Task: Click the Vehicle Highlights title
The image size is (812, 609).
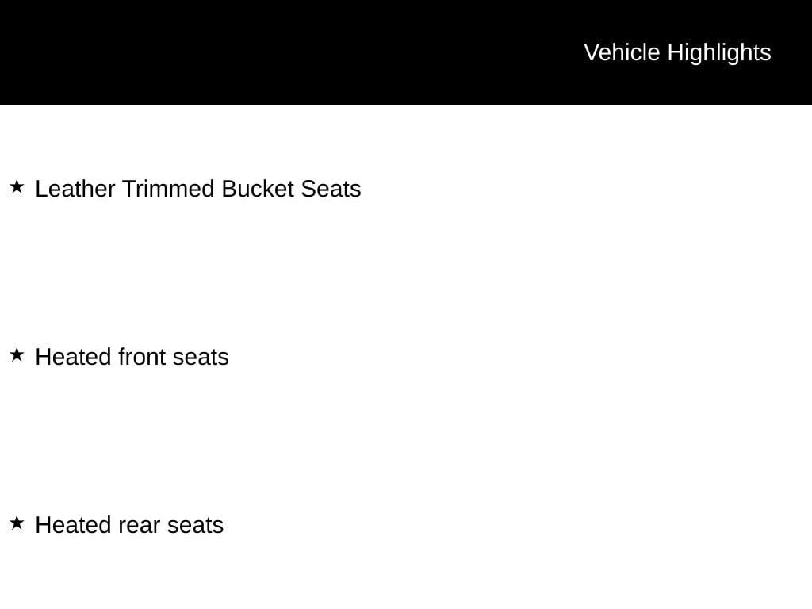Action: 677,52
